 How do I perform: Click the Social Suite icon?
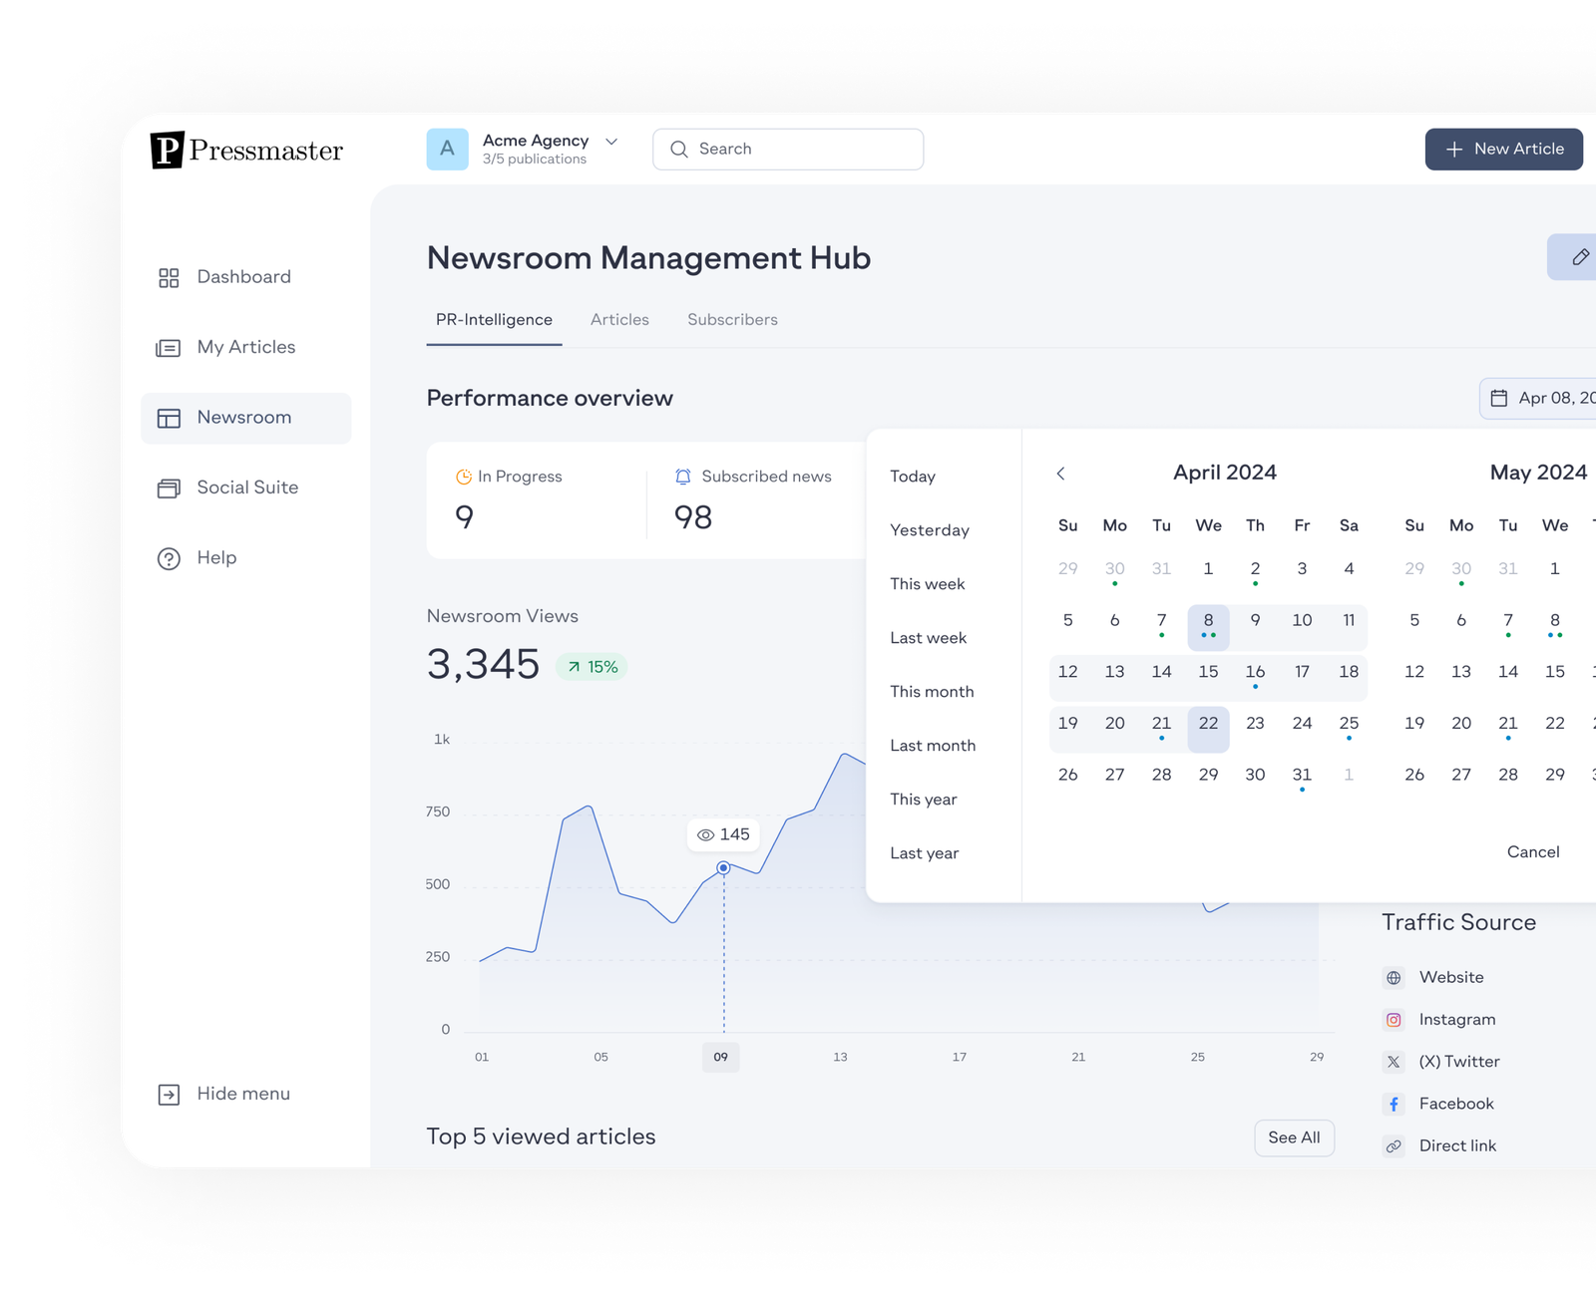tap(169, 487)
